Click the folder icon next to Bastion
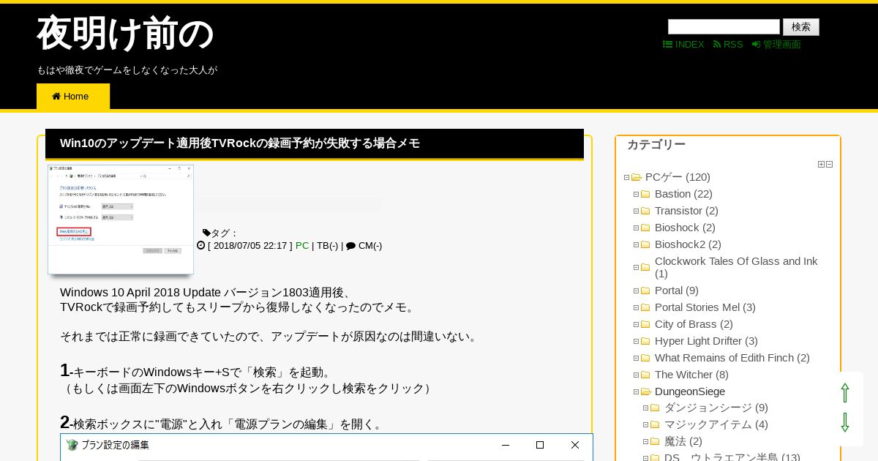The height and width of the screenshot is (461, 878). click(x=645, y=195)
